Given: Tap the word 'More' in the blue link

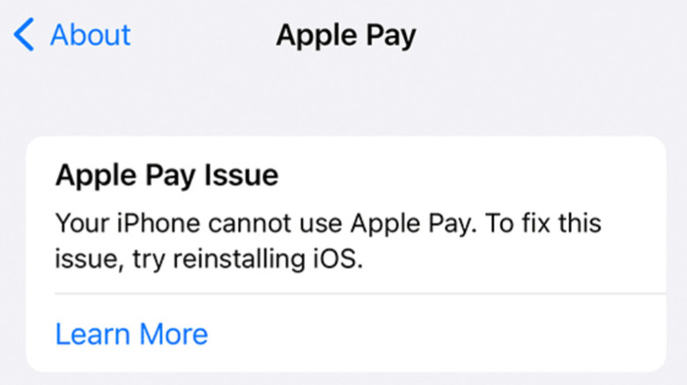Looking at the screenshot, I should pos(174,334).
